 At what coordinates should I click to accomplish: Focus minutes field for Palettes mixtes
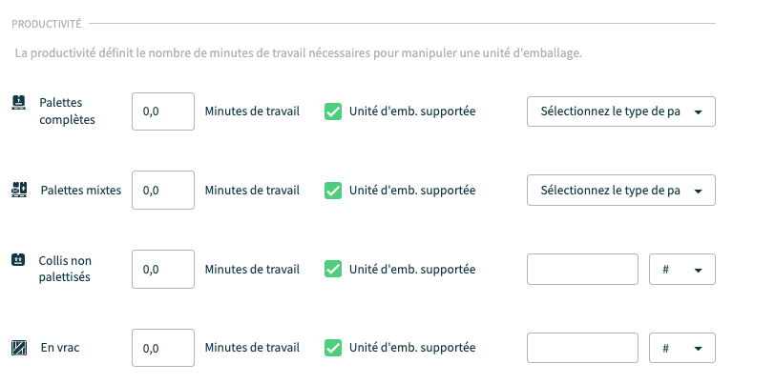click(x=163, y=190)
